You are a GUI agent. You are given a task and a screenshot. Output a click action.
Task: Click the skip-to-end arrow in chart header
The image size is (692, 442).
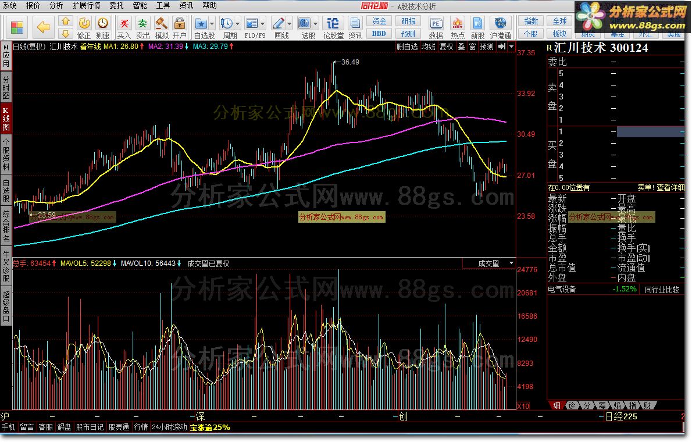click(x=502, y=47)
